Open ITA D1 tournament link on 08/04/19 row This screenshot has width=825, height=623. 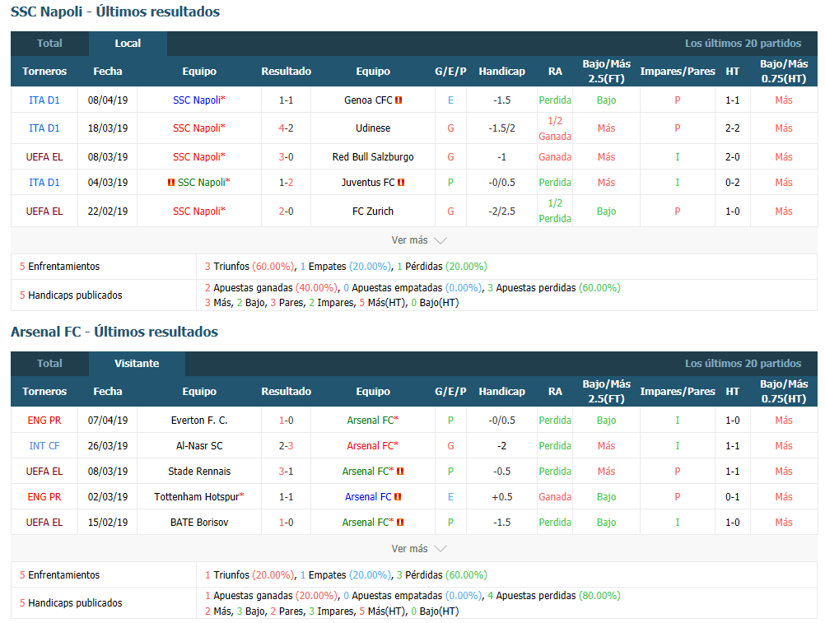(44, 100)
